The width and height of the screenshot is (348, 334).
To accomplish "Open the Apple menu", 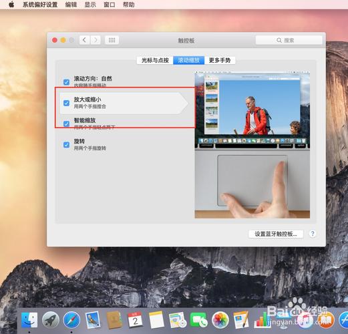I will pyautogui.click(x=11, y=5).
